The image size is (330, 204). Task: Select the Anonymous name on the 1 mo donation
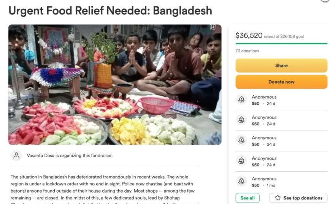click(264, 179)
